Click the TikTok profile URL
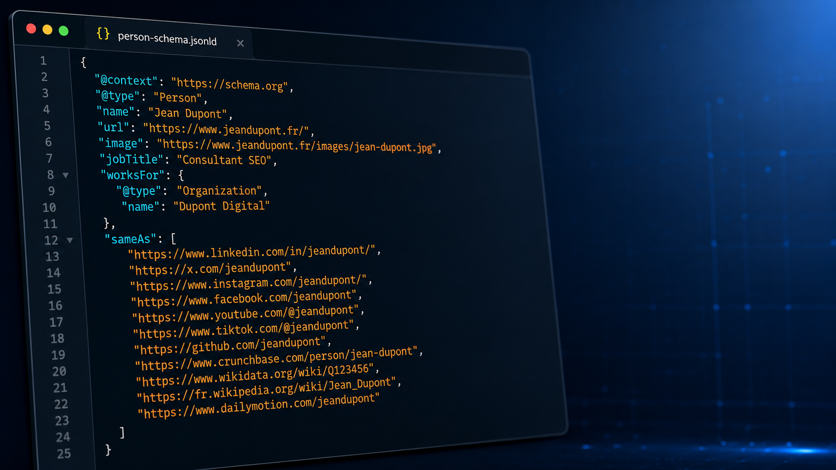 click(x=243, y=329)
